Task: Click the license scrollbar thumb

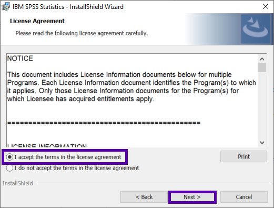Action: pos(262,67)
